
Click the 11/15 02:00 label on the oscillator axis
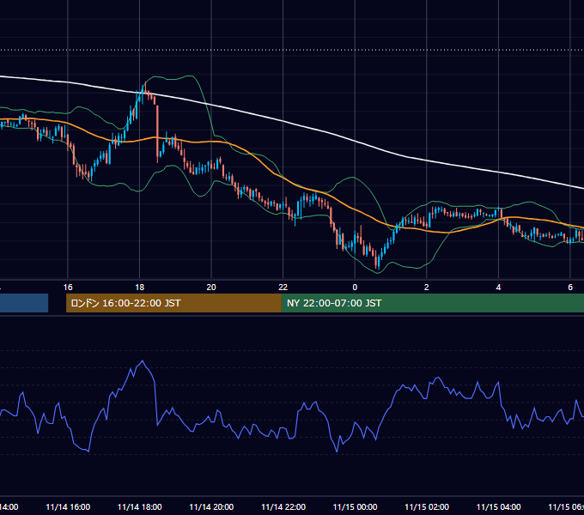[427, 506]
